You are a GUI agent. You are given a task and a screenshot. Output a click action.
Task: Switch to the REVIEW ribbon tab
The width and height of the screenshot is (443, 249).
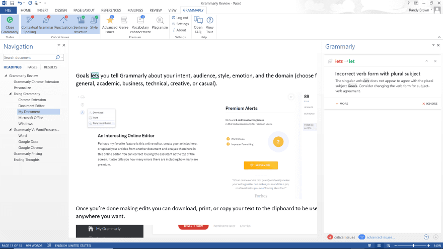point(156,10)
